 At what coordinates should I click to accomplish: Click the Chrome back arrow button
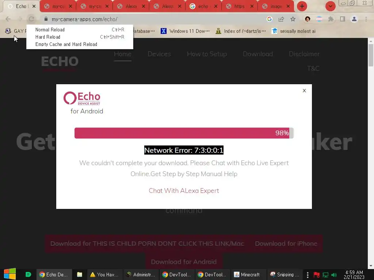(8, 19)
